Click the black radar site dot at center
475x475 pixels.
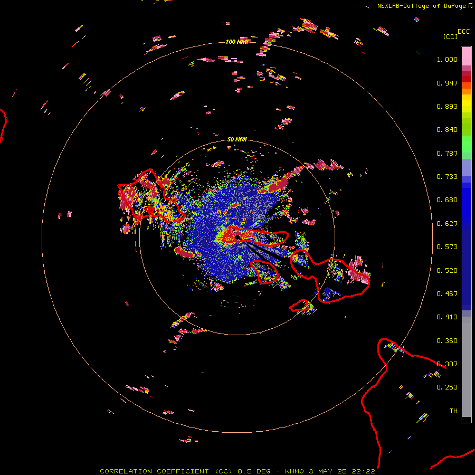pos(237,237)
